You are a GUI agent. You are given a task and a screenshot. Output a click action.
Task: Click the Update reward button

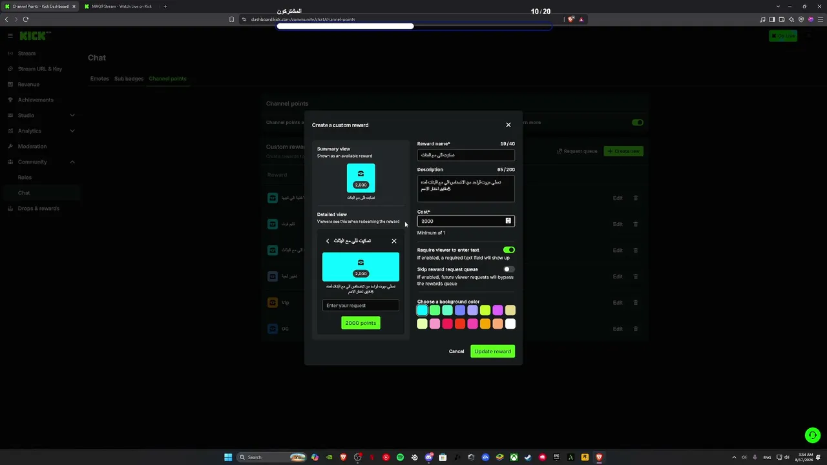(492, 351)
